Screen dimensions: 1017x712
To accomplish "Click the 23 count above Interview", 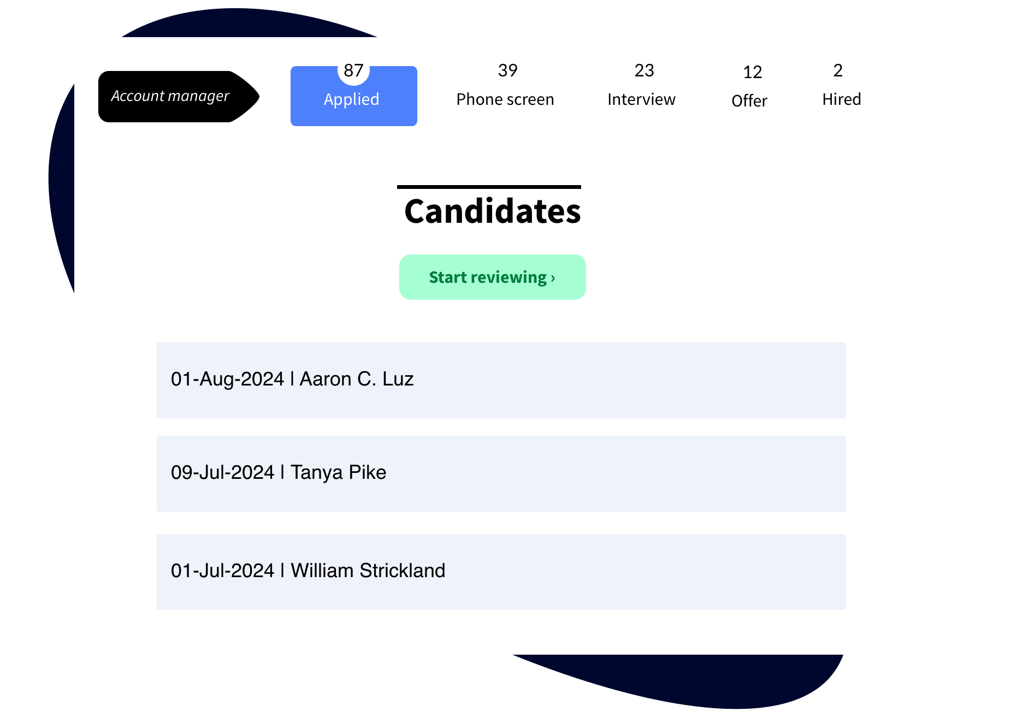I will [x=643, y=70].
